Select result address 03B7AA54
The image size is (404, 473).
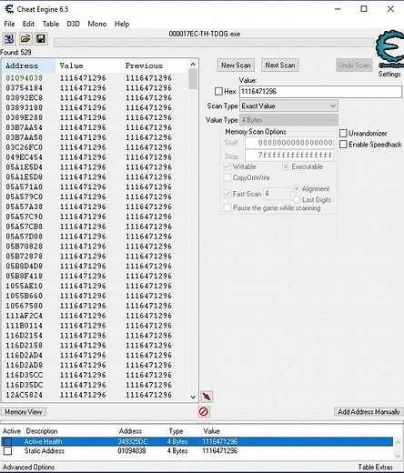(x=25, y=127)
